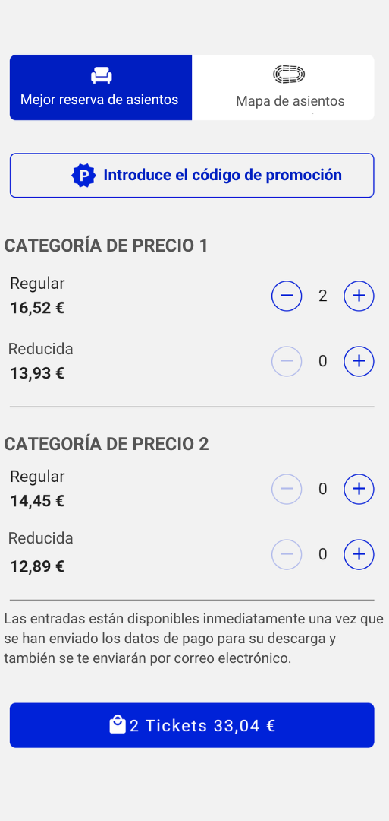Add a Regular 14,45 € ticket
This screenshot has width=389, height=821.
click(359, 489)
